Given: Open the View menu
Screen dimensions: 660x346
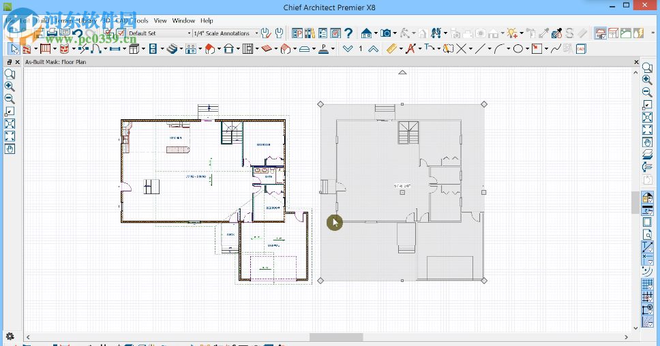Looking at the screenshot, I should (160, 20).
